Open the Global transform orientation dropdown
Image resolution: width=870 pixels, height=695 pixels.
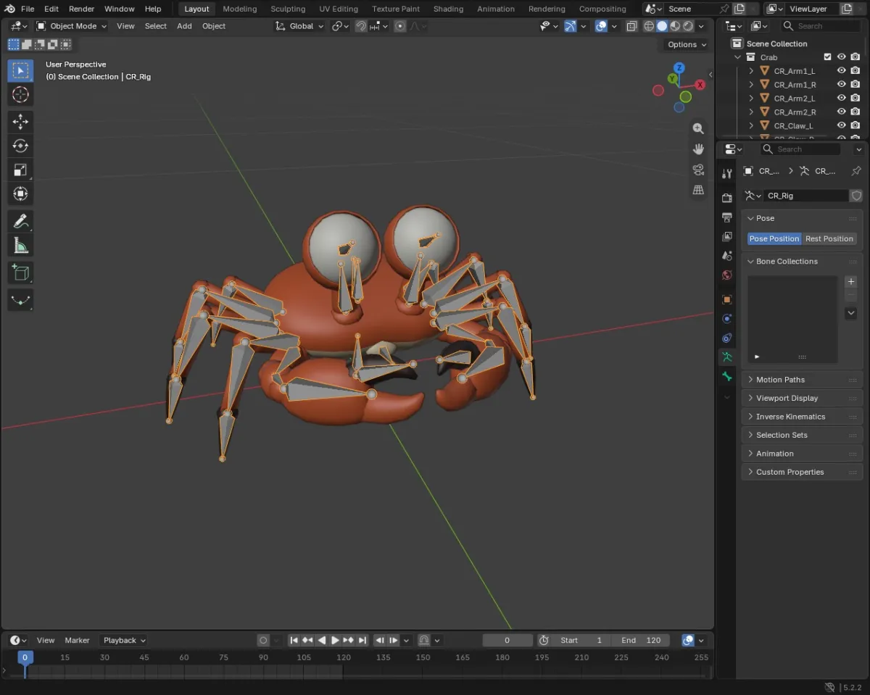coord(299,26)
